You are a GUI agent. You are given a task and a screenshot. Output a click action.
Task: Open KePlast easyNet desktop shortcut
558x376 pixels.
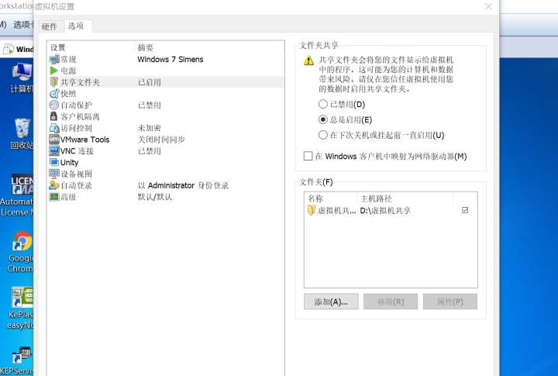[21, 309]
